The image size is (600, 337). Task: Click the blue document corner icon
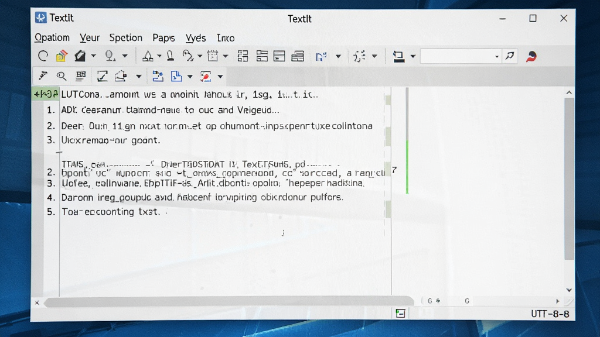176,76
